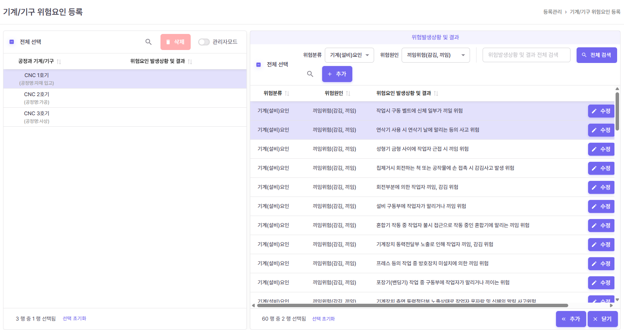Toggle 전체 선택 checkbox in left panel
The image size is (624, 332).
[12, 42]
